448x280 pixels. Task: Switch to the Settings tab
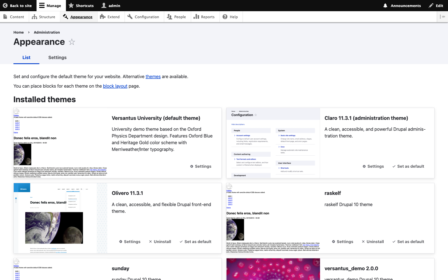click(x=57, y=57)
